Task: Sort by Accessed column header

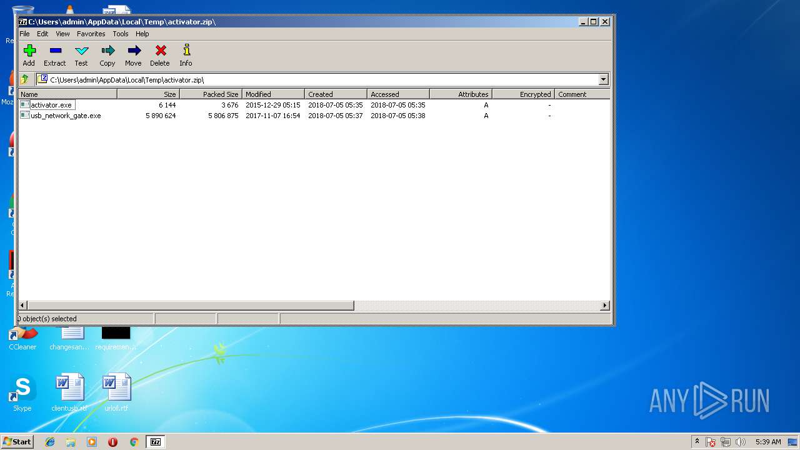Action: click(399, 94)
